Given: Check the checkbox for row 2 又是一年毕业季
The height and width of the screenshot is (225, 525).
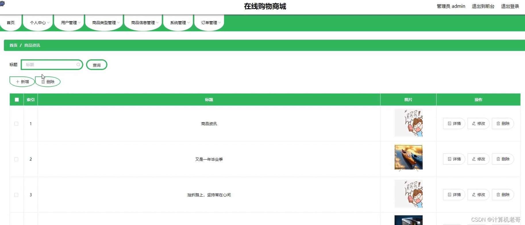Looking at the screenshot, I should (x=16, y=159).
